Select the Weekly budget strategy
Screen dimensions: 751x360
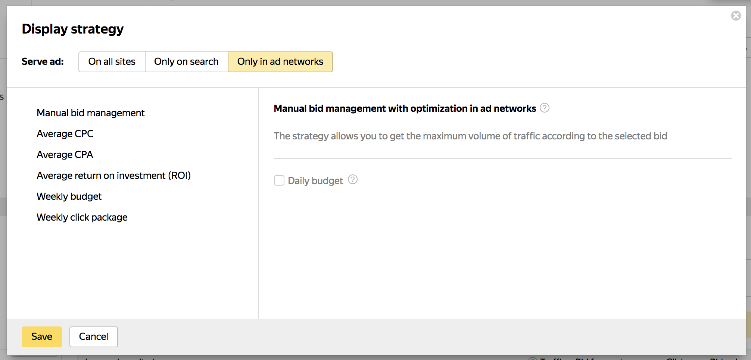tap(69, 196)
